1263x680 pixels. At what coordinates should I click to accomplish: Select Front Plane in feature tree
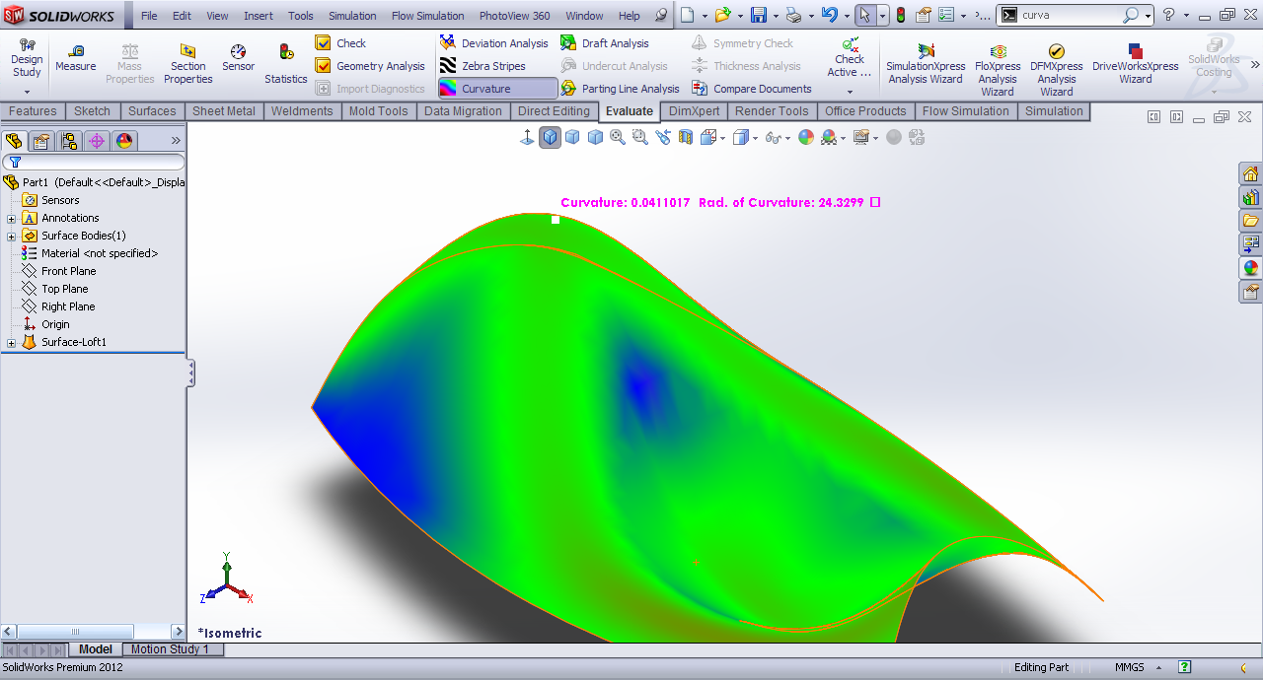click(x=68, y=271)
